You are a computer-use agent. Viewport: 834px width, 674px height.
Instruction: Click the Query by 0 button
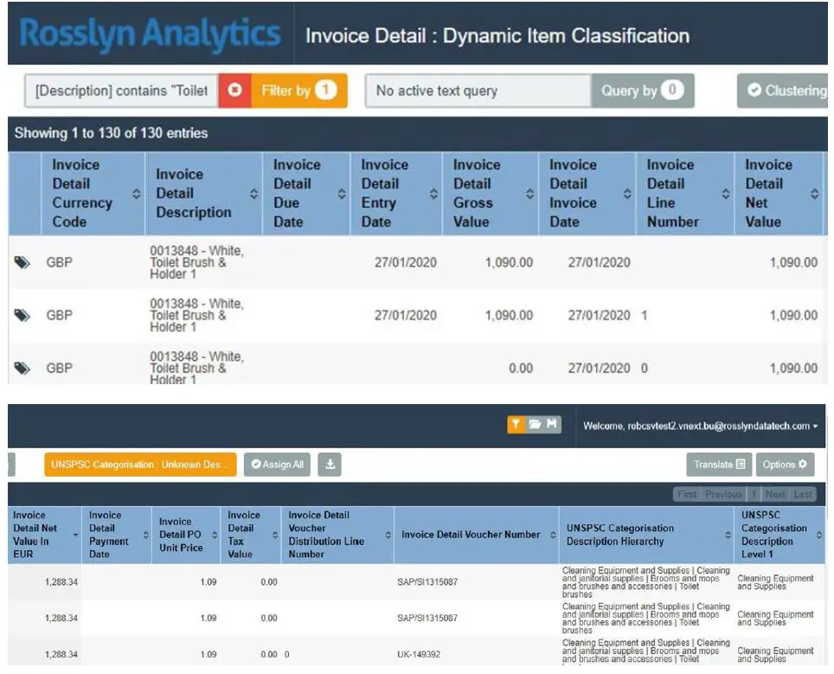(641, 90)
